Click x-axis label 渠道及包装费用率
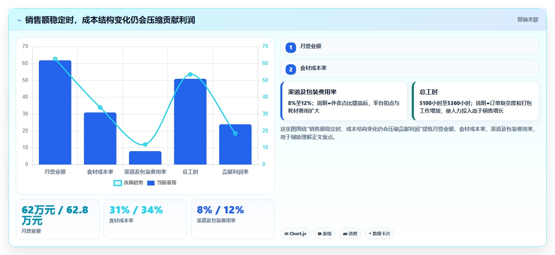 click(x=145, y=172)
